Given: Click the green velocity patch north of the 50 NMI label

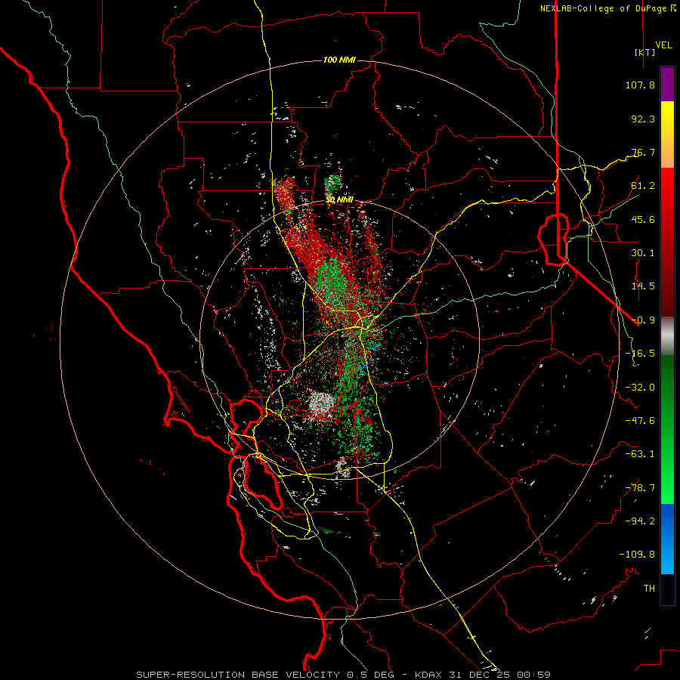Looking at the screenshot, I should (332, 184).
